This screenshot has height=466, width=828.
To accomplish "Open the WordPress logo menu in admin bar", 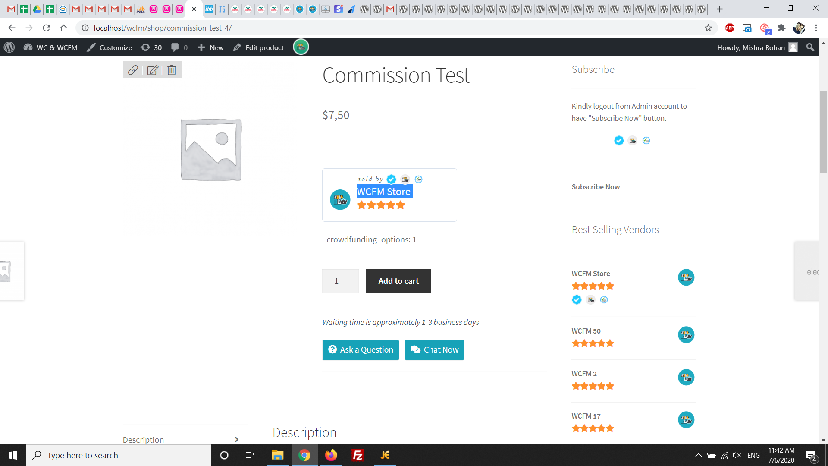I will [x=9, y=47].
